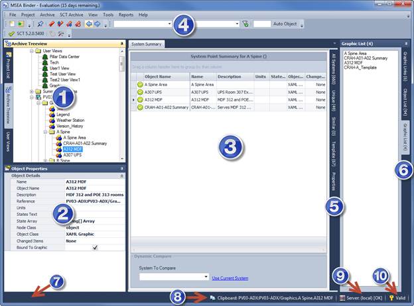Click the pushpin icon in the toolbar
The image size is (414, 306).
click(x=40, y=24)
